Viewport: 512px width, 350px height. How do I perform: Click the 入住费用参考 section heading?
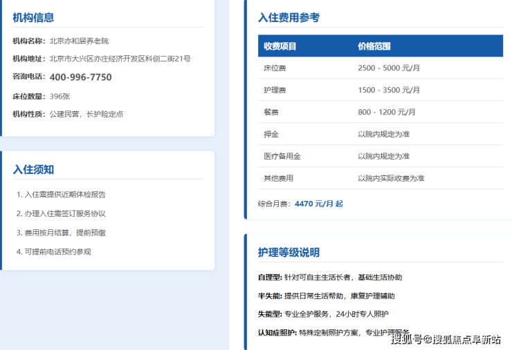pyautogui.click(x=289, y=17)
